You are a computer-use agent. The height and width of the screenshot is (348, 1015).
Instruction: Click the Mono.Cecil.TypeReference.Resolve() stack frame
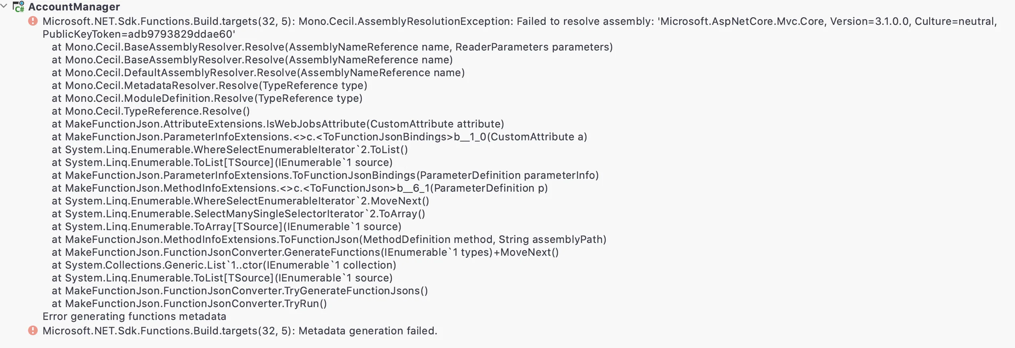point(150,111)
